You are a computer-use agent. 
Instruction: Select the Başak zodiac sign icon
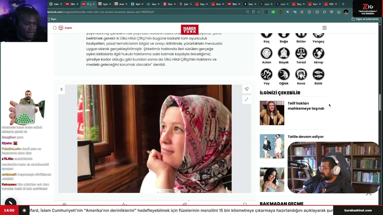pyautogui.click(x=284, y=53)
